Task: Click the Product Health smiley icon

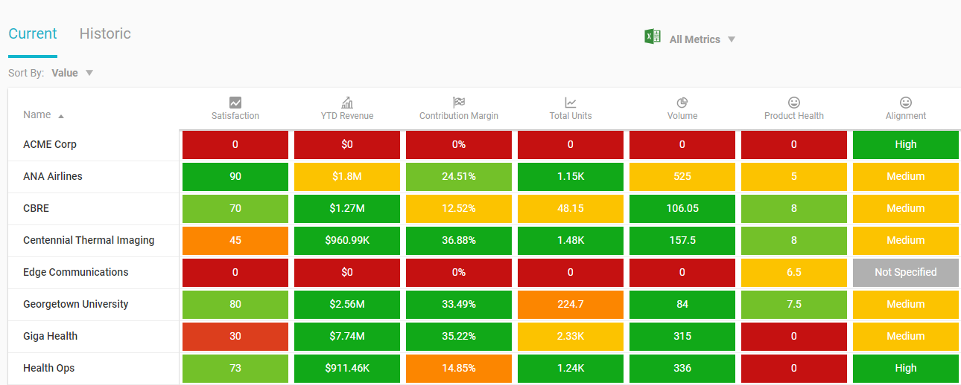Action: tap(794, 103)
